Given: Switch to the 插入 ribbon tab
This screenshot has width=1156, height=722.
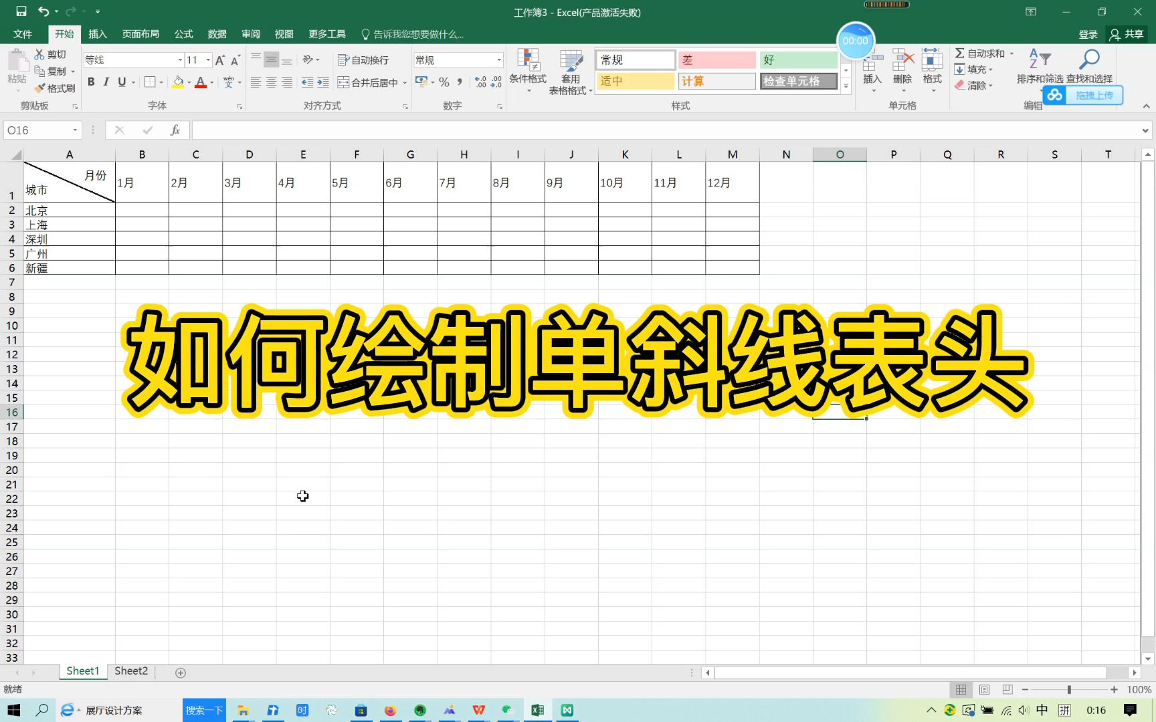Looking at the screenshot, I should click(x=98, y=34).
